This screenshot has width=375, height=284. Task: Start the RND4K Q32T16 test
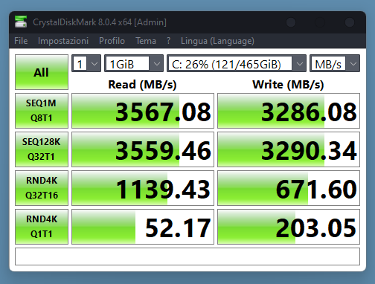pyautogui.click(x=42, y=188)
